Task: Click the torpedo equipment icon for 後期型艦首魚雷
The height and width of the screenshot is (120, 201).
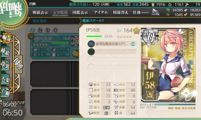Action: click(x=91, y=44)
